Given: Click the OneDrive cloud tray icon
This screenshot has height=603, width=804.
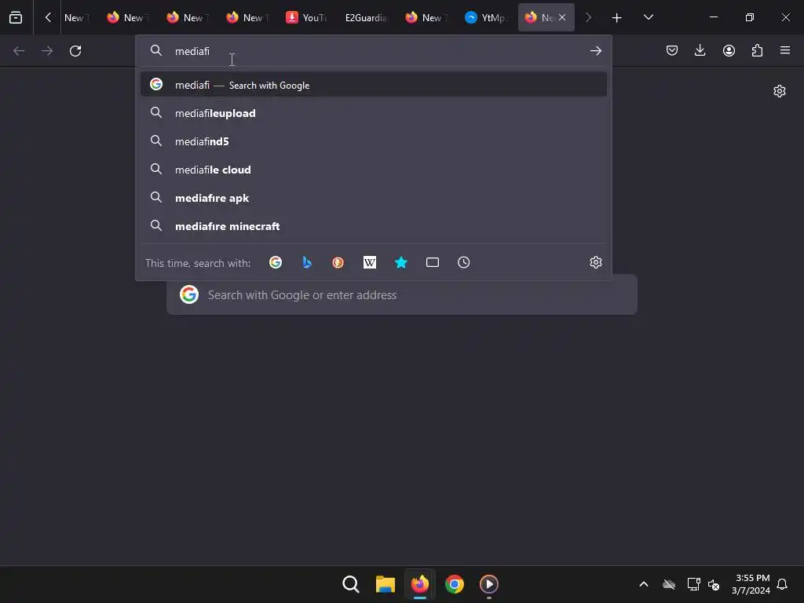Looking at the screenshot, I should (x=669, y=584).
